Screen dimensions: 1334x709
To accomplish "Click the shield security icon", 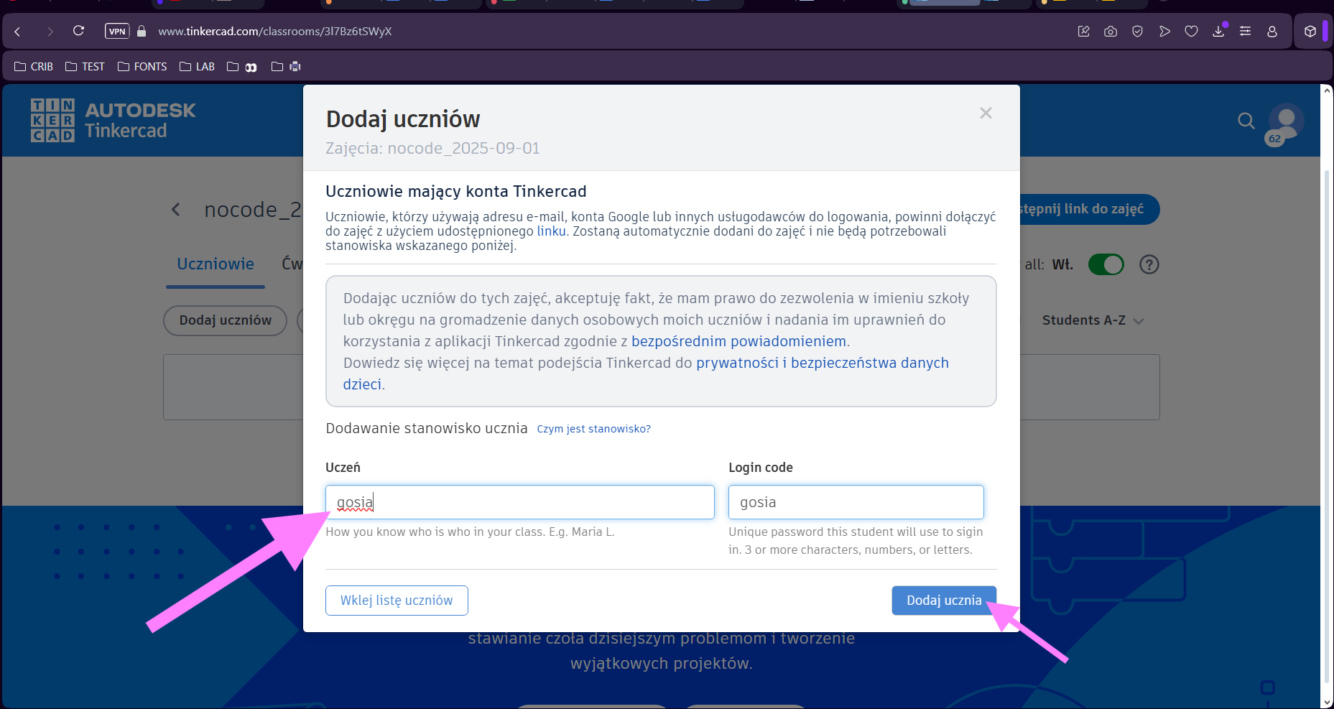I will click(x=1137, y=31).
